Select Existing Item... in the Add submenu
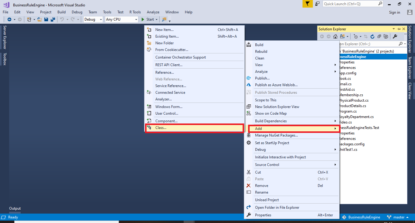Screen dimensions: 415x223 click(x=195, y=36)
